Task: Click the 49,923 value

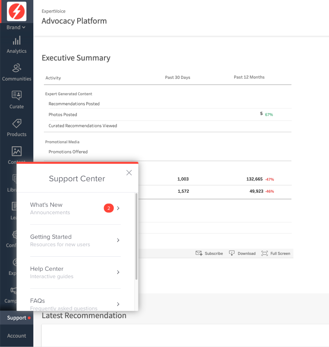Action: click(x=256, y=191)
